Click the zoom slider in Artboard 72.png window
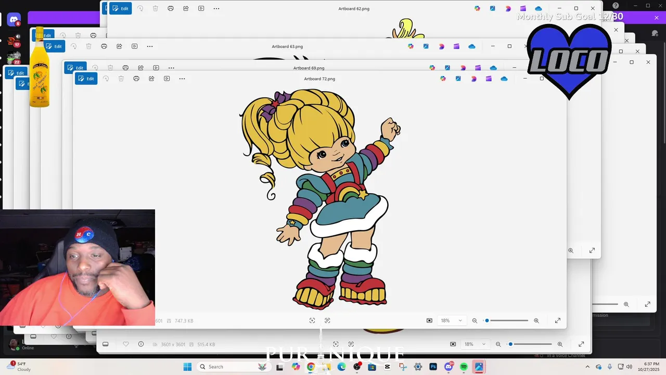666x375 pixels. 506,321
